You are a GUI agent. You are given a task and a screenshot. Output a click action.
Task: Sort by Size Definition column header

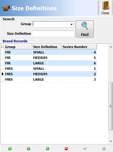click(47, 47)
